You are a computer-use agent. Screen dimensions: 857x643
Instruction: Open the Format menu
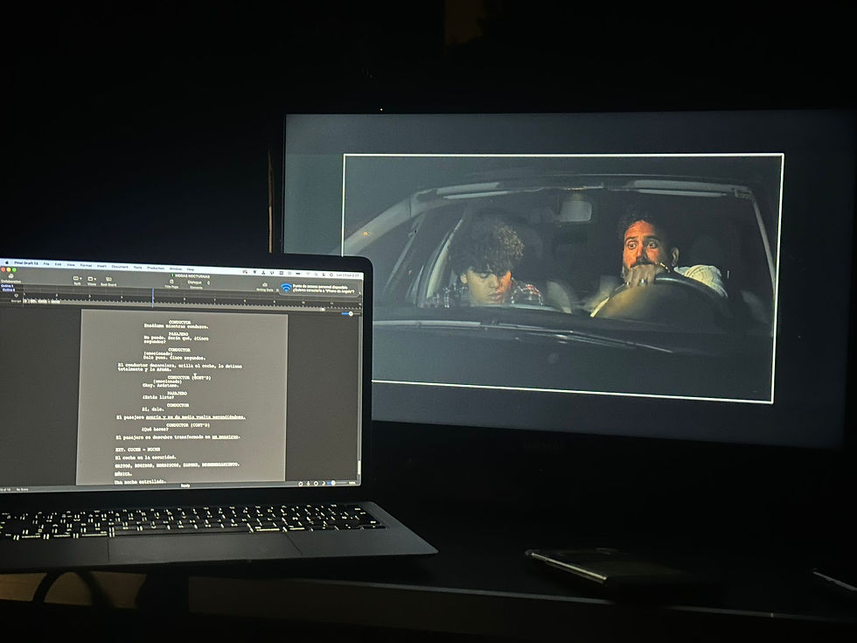coord(86,265)
